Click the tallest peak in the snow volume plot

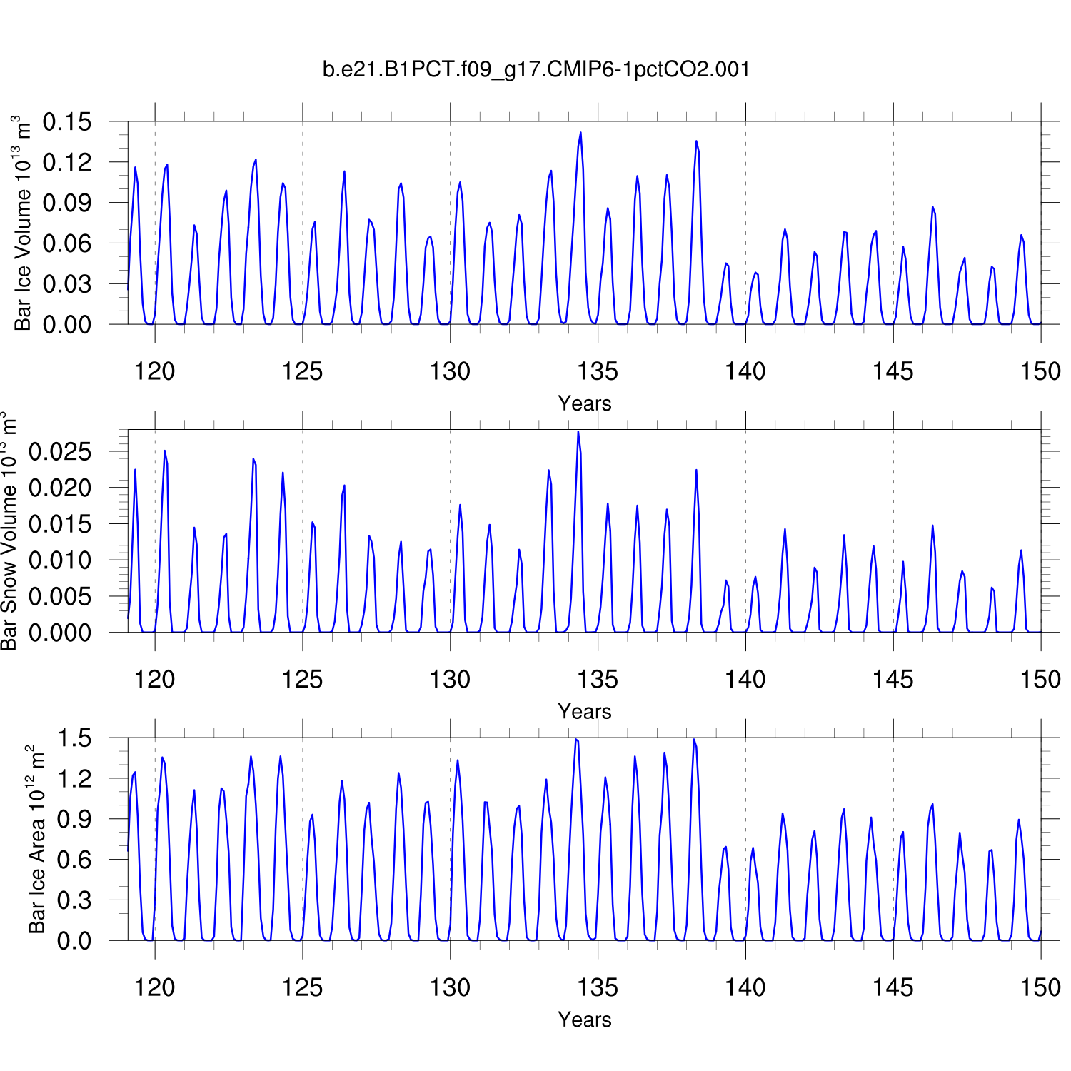tap(578, 432)
